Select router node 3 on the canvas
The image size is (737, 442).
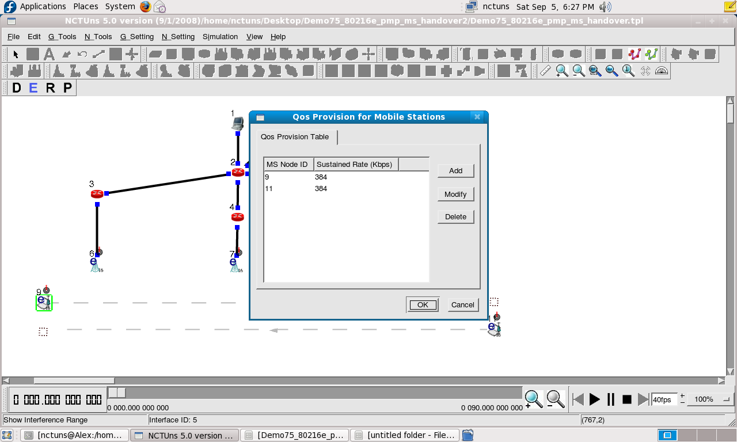pos(97,194)
